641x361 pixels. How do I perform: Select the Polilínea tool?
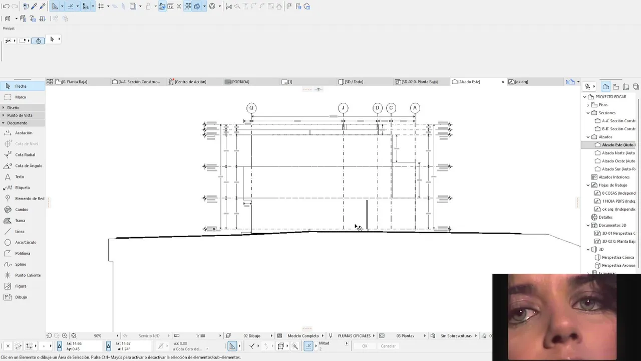pos(23,253)
